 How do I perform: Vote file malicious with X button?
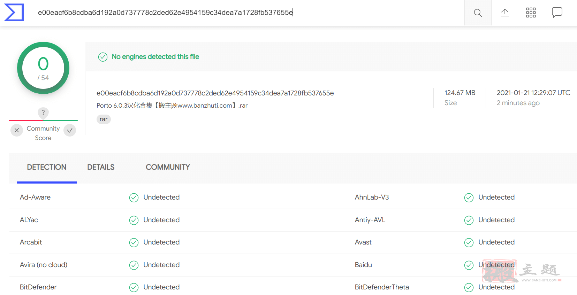(x=17, y=130)
